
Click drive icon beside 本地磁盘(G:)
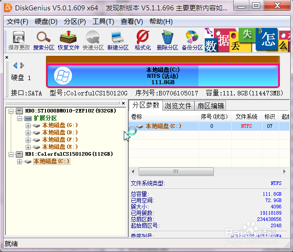click(x=36, y=126)
